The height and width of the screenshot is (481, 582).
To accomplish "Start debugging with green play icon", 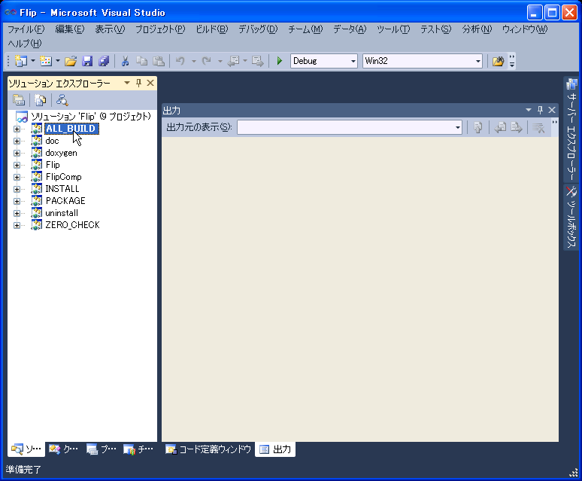I will [x=280, y=61].
